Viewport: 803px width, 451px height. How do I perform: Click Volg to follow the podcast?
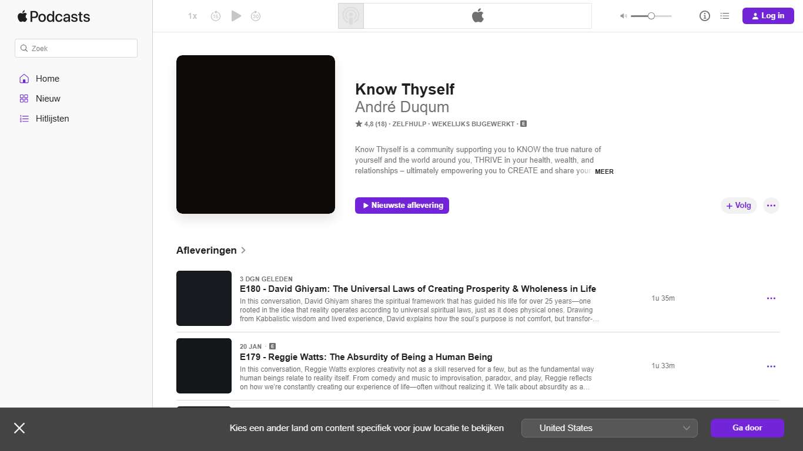click(738, 205)
